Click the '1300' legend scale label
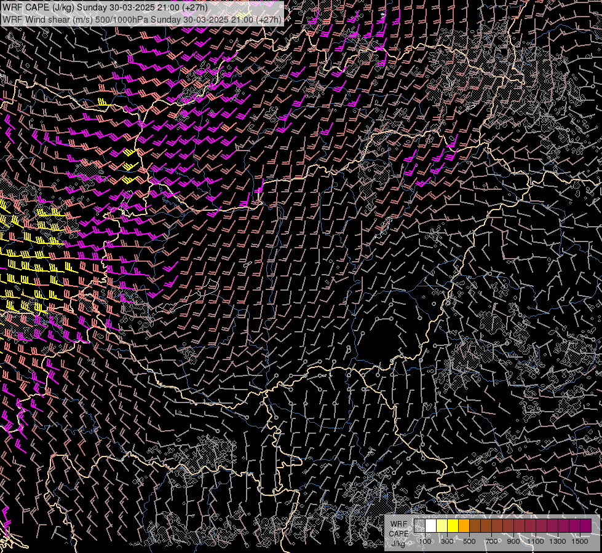This screenshot has width=602, height=553. pos(558,541)
